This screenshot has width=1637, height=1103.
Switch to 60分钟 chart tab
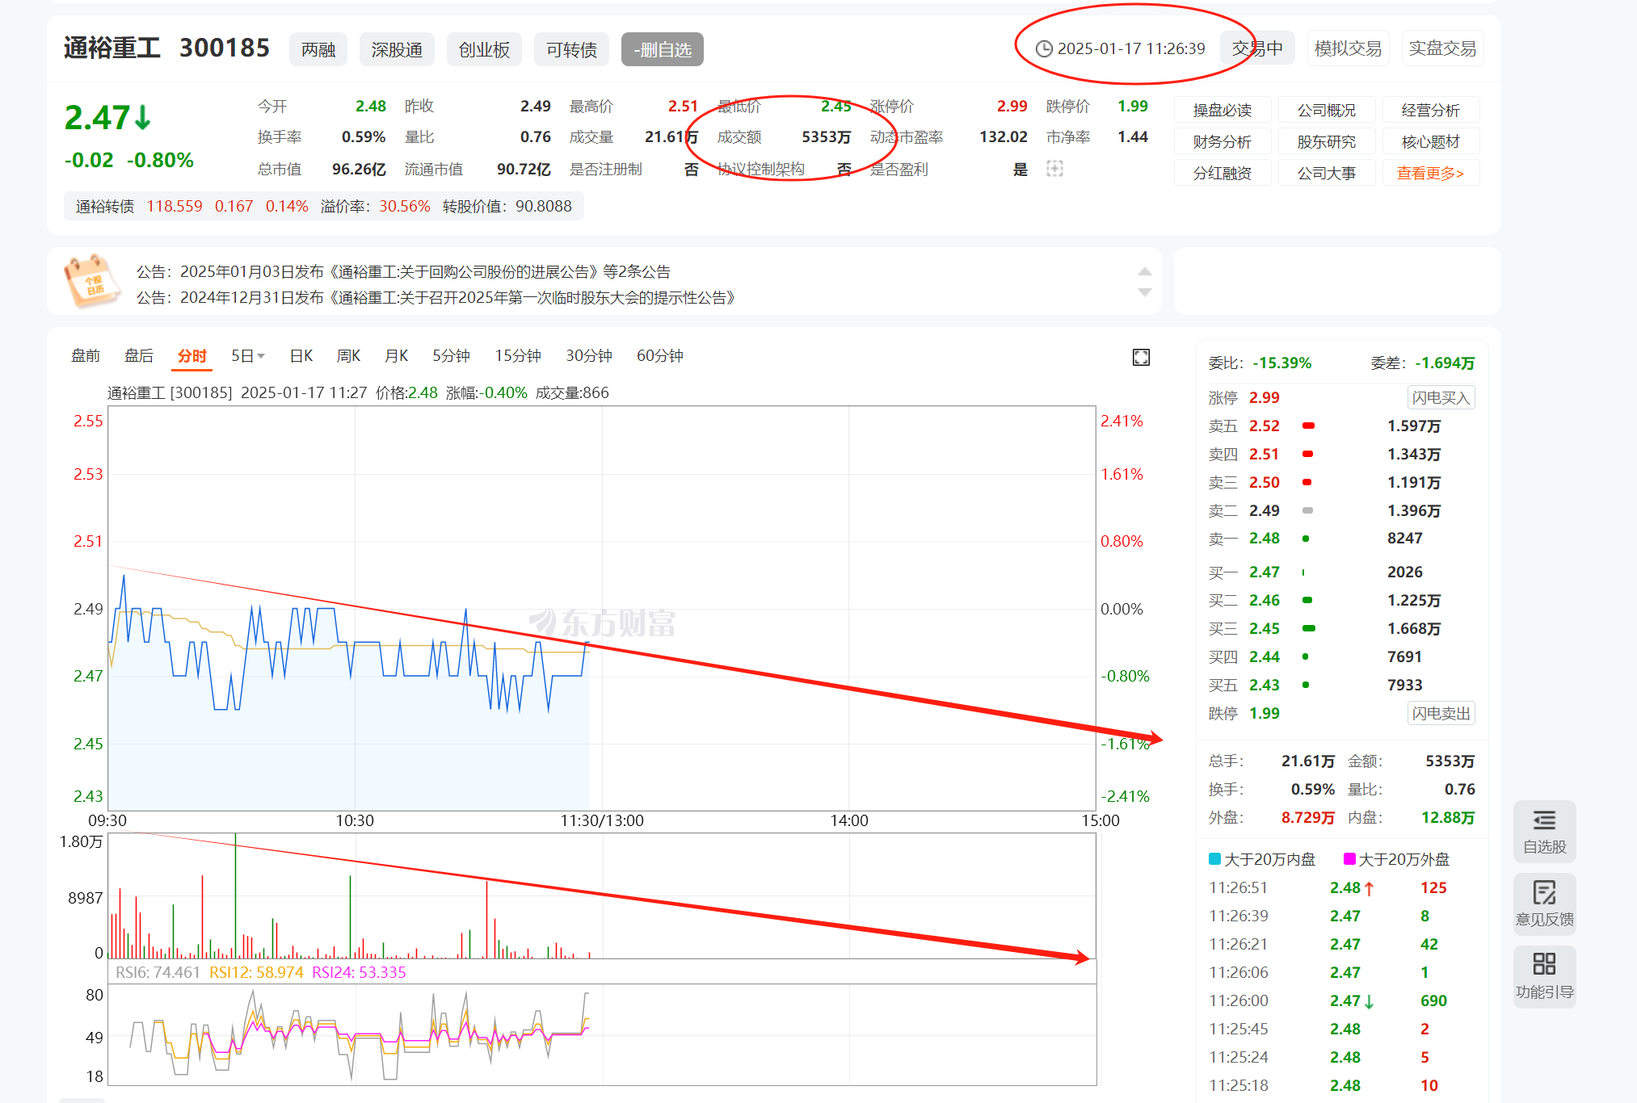[x=659, y=356]
